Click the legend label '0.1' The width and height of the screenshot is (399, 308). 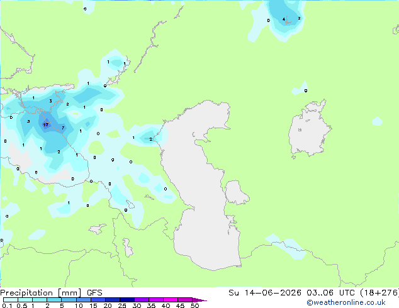(7, 305)
